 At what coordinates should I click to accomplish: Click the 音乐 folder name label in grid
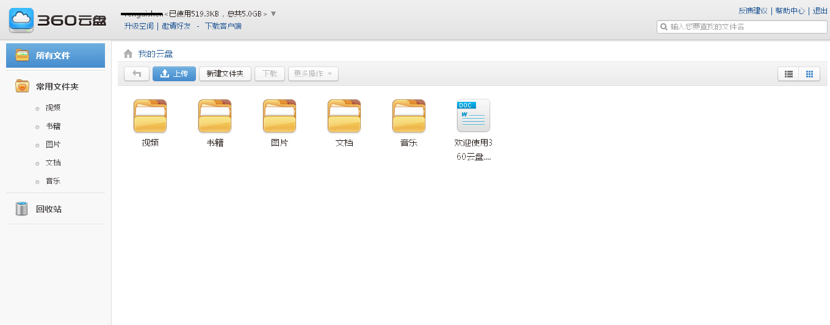tap(409, 143)
